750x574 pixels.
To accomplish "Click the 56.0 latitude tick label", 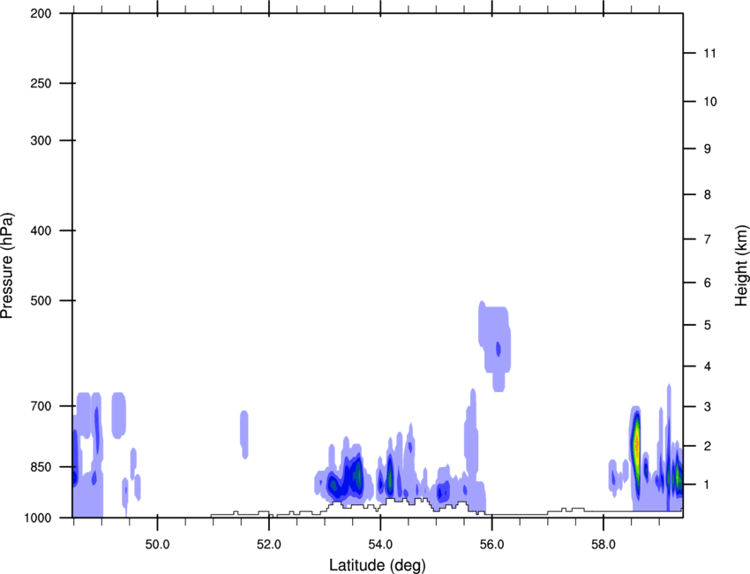I will tap(491, 544).
